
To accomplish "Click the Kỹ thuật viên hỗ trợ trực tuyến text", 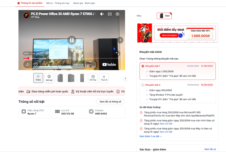I will click(x=95, y=91).
